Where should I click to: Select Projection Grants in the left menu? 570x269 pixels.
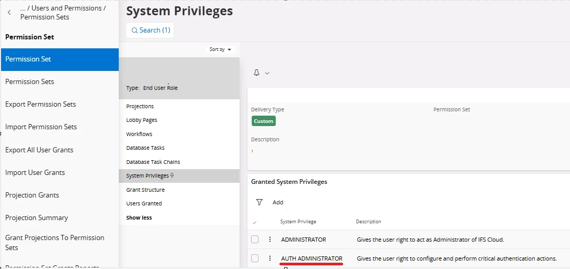(32, 195)
